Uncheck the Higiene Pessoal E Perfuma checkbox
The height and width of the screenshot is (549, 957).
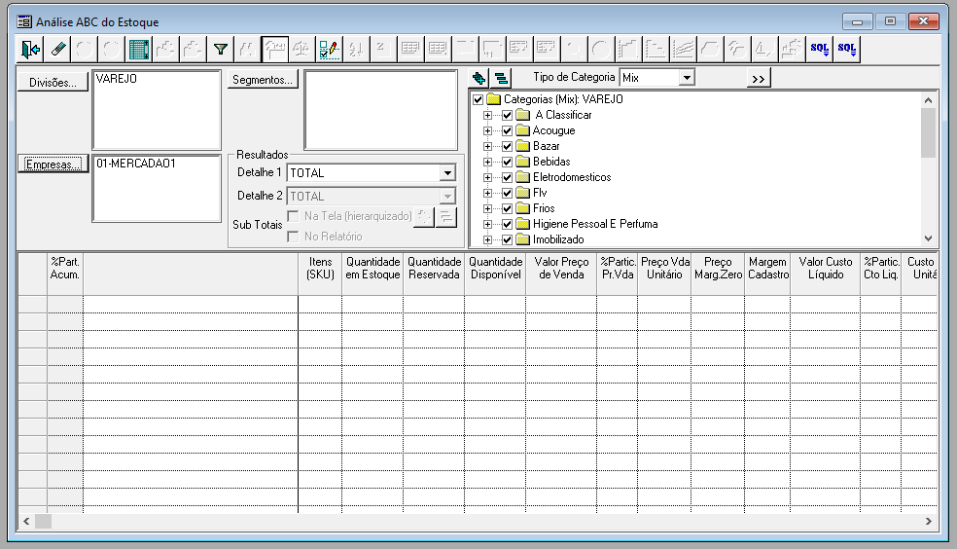(507, 224)
